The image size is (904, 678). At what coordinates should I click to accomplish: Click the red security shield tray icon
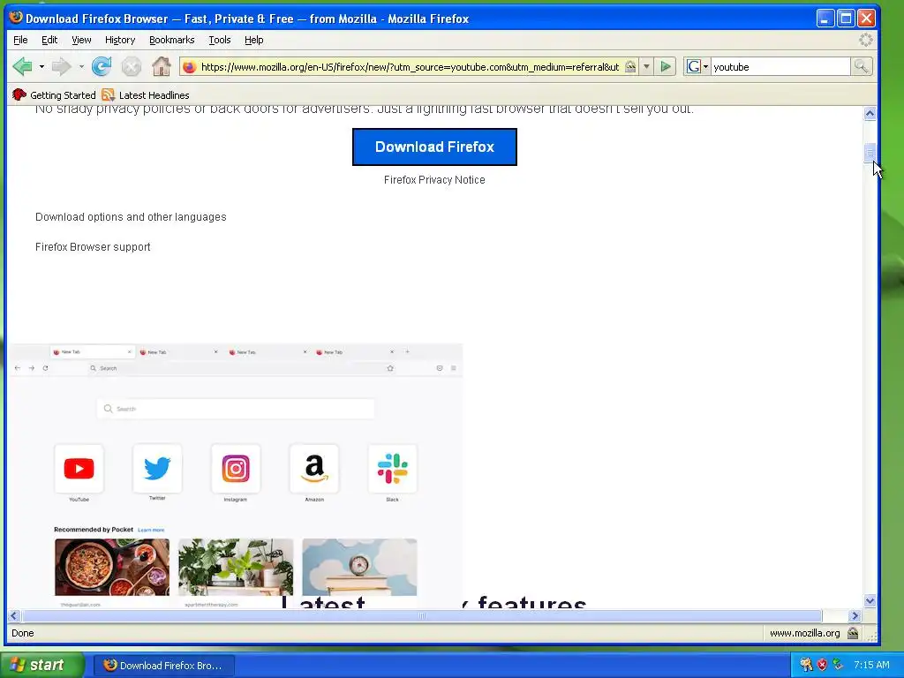[x=822, y=665]
